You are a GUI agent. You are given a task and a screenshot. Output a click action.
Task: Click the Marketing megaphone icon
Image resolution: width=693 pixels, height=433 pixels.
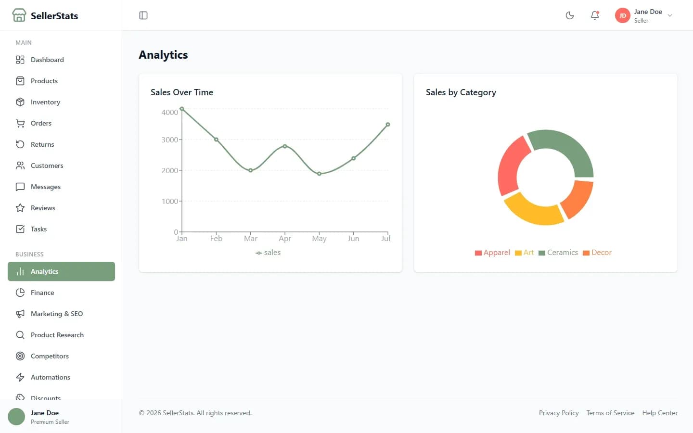20,314
